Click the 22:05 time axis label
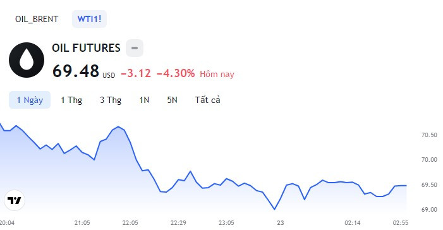Image resolution: width=443 pixels, height=230 pixels. 130,222
